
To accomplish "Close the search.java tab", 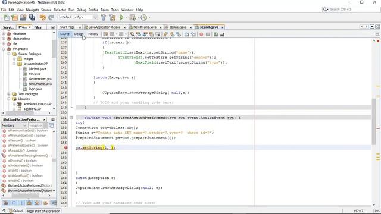I will [222, 27].
